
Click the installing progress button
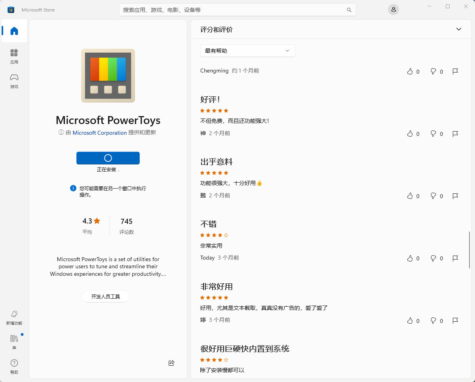[108, 158]
